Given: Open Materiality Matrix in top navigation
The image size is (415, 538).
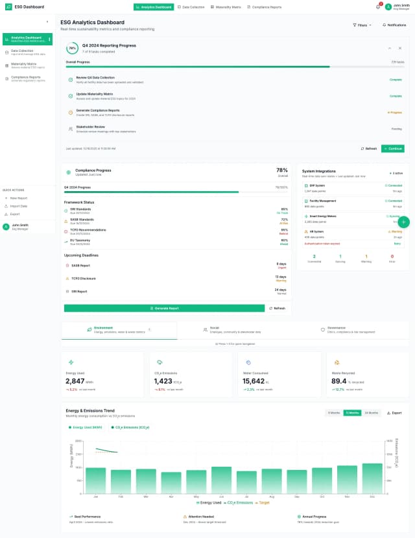Looking at the screenshot, I should (x=226, y=6).
